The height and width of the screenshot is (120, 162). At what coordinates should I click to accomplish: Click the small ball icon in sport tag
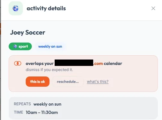coord(15,46)
